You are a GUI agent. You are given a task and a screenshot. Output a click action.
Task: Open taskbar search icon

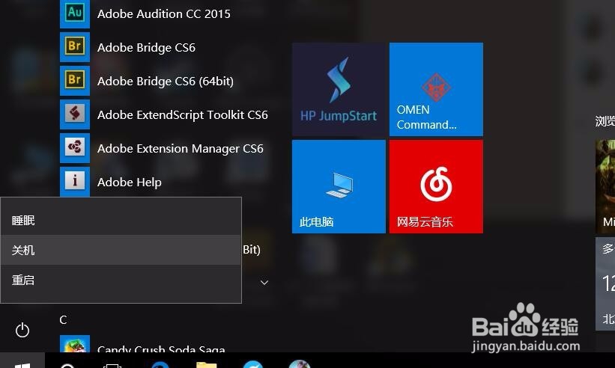[67, 365]
